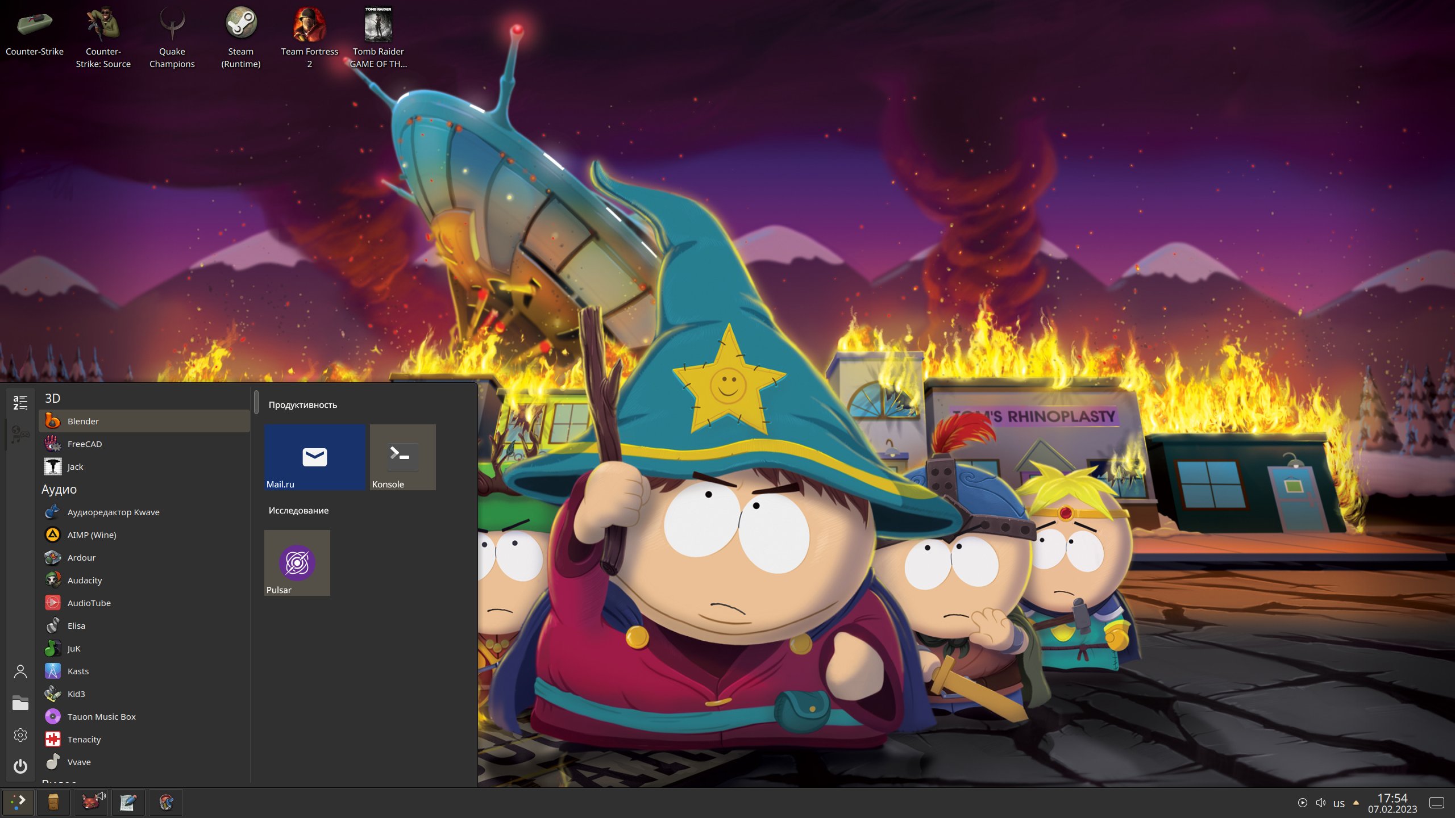
Task: Open the clock showing 17:54
Action: [x=1392, y=803]
